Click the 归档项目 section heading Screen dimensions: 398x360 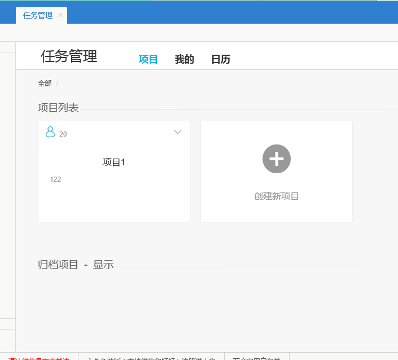click(x=58, y=265)
